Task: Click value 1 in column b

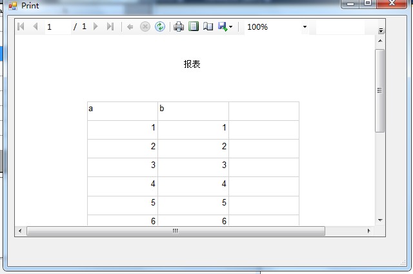Action: tap(224, 128)
